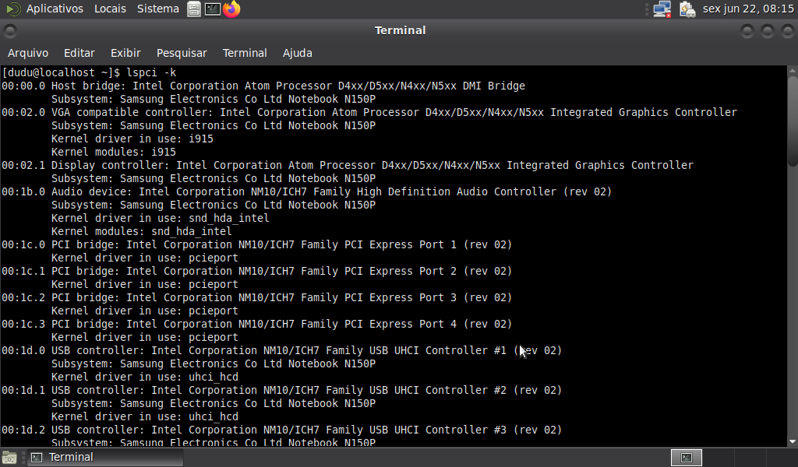Viewport: 798px width, 467px height.
Task: Click the workspace switcher terminal thumbnail
Action: pyautogui.click(x=687, y=458)
